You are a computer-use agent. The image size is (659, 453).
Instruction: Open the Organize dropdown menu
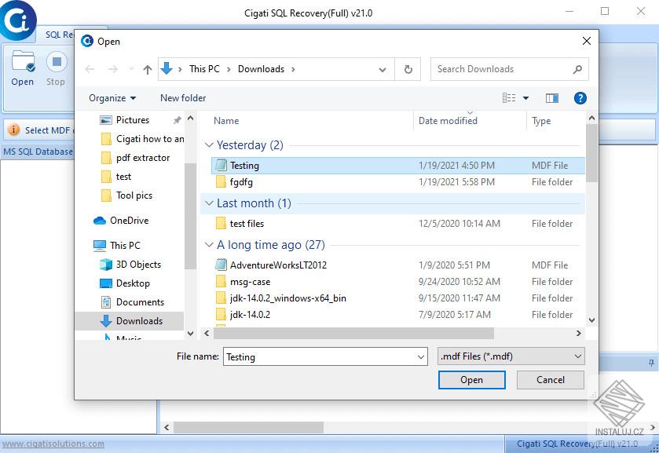[x=112, y=98]
